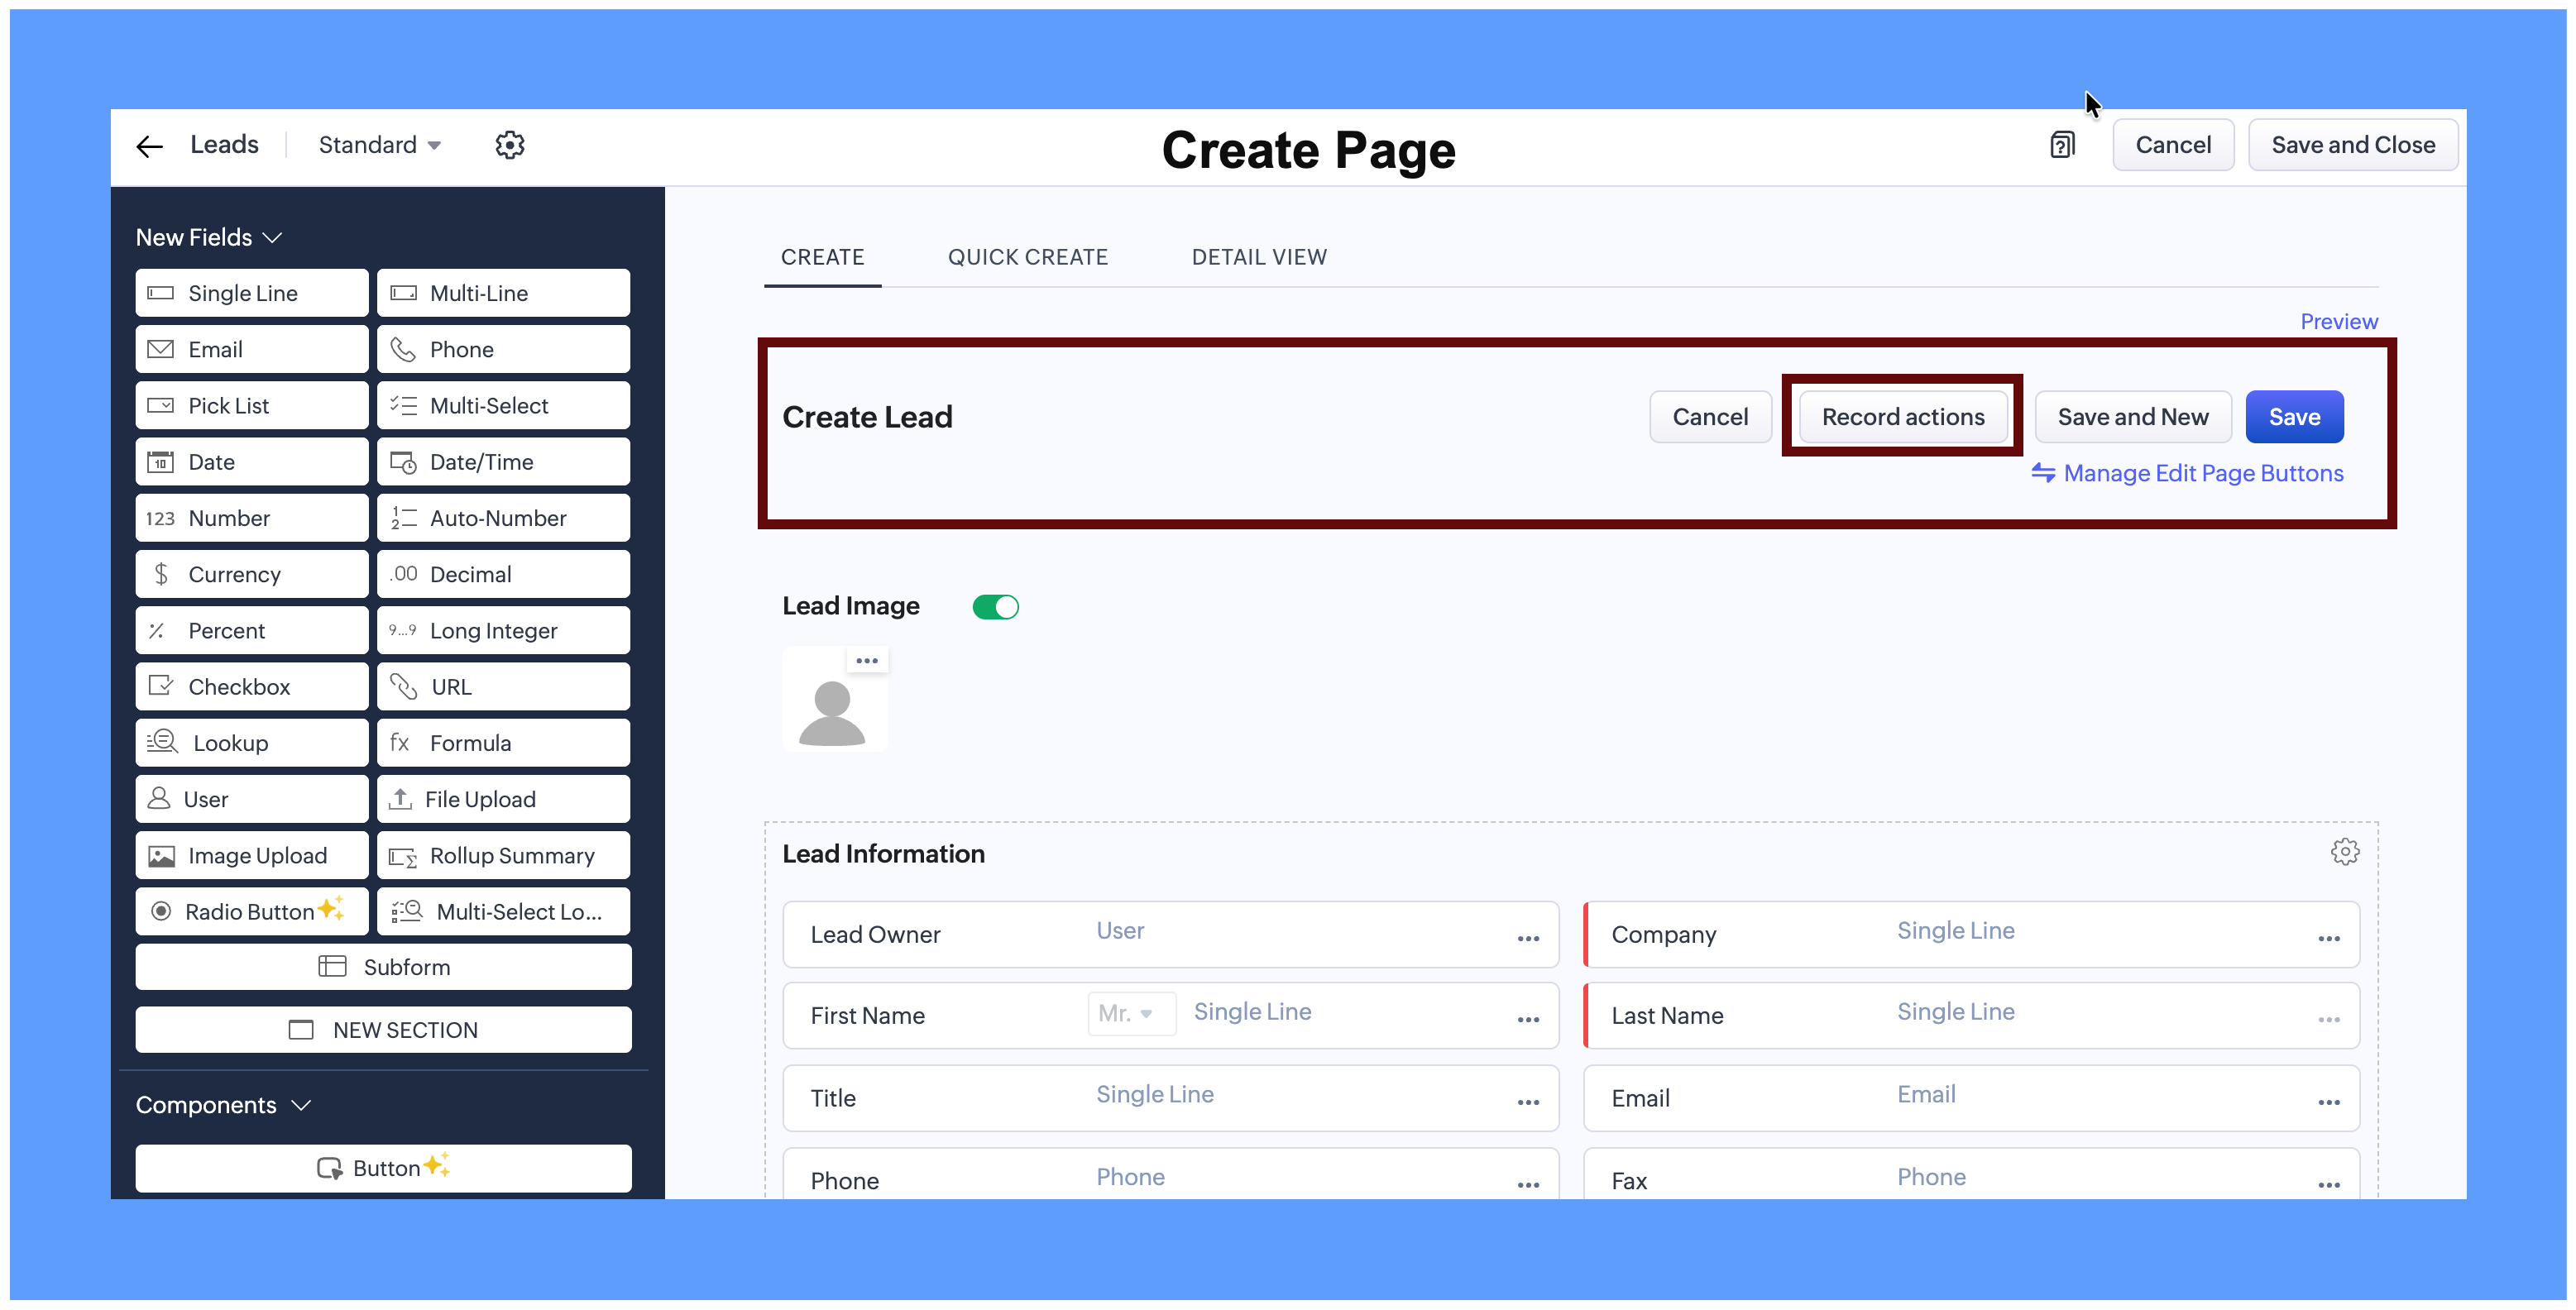Add a Radio Button field

(x=252, y=912)
